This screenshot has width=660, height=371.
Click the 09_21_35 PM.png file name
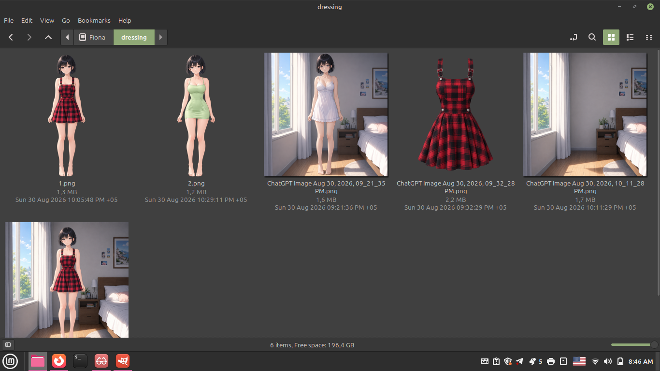326,187
